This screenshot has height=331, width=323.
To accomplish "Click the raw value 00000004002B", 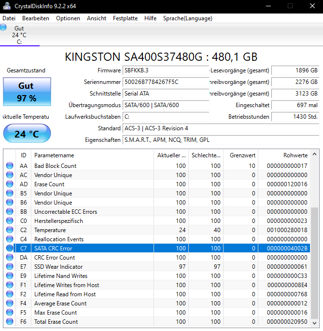I will click(x=287, y=248).
